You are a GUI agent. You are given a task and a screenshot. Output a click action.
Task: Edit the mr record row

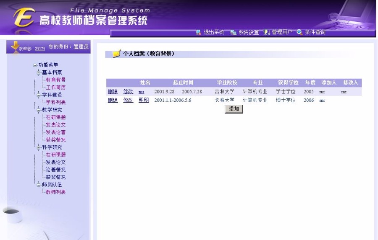[x=128, y=92]
